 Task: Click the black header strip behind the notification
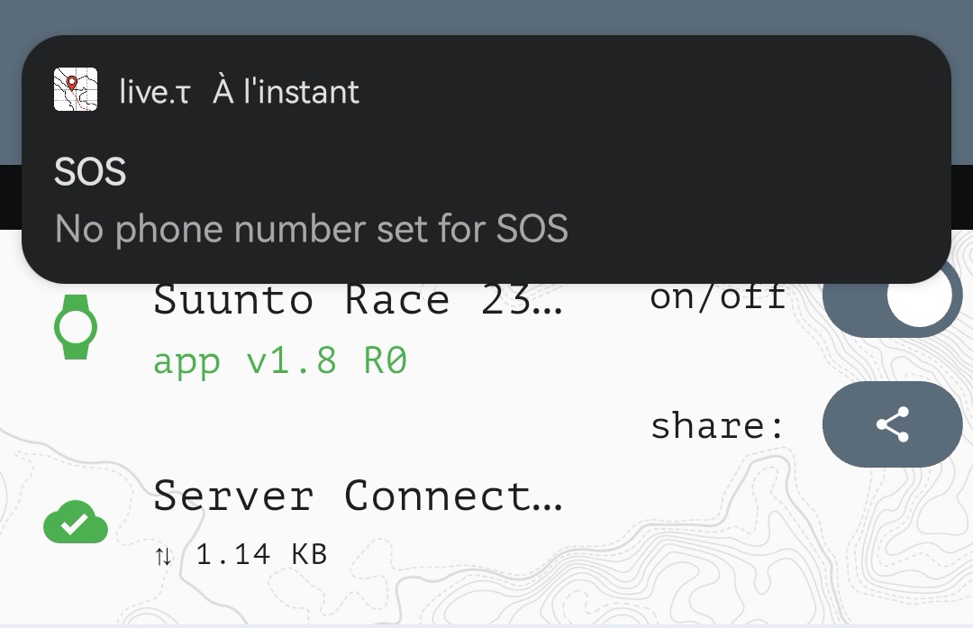10,194
